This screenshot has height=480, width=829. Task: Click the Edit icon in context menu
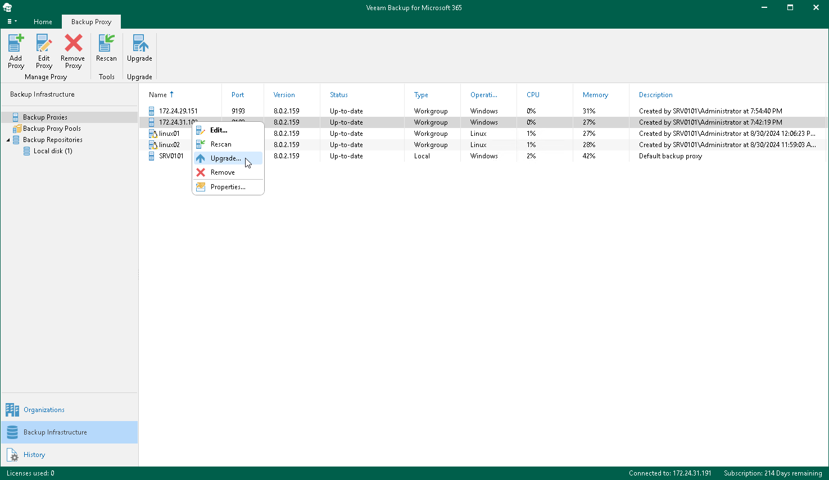click(x=201, y=130)
